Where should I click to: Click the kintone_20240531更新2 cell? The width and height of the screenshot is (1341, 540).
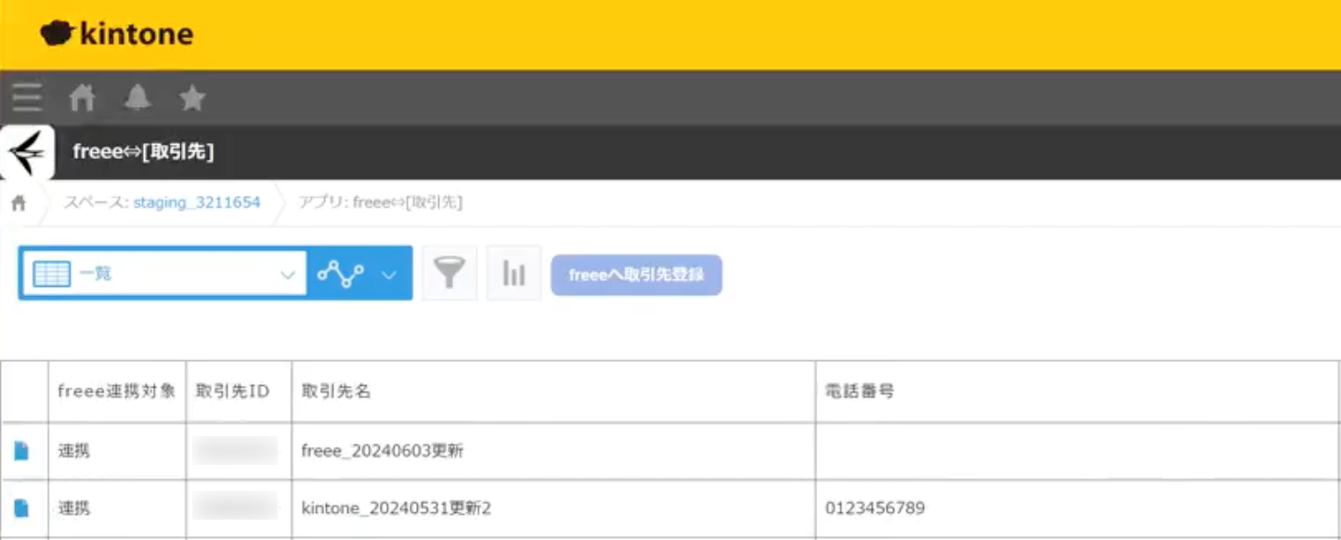click(553, 508)
